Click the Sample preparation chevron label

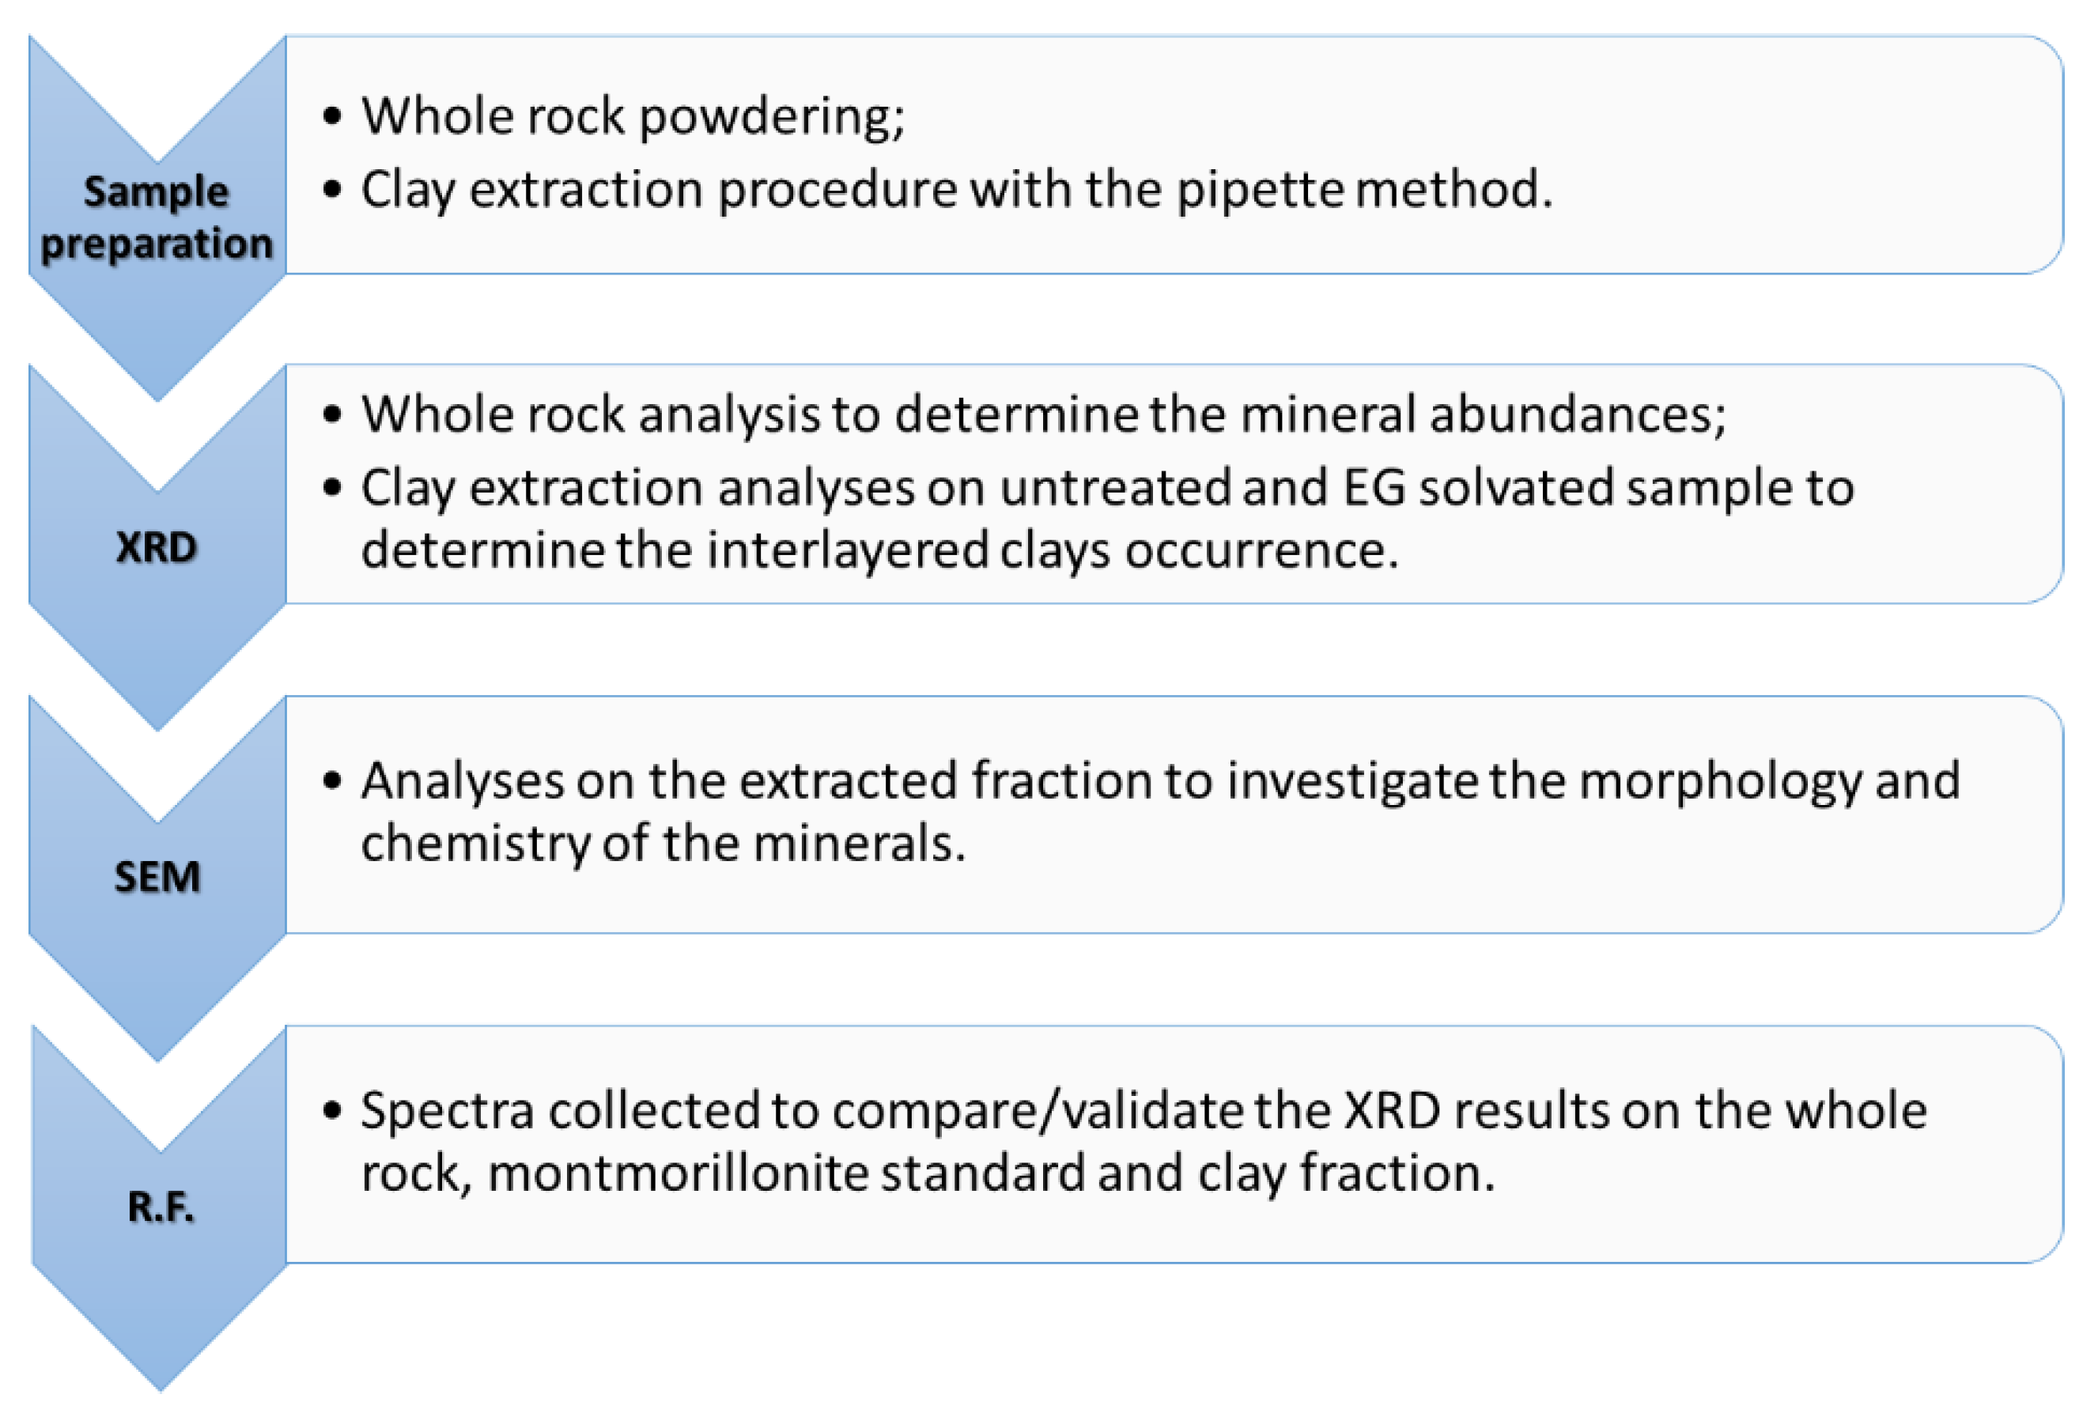tap(157, 217)
